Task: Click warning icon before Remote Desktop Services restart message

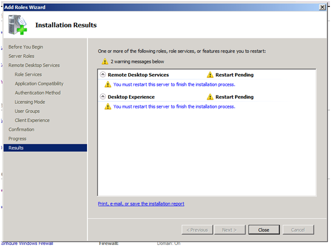Action: click(x=108, y=84)
